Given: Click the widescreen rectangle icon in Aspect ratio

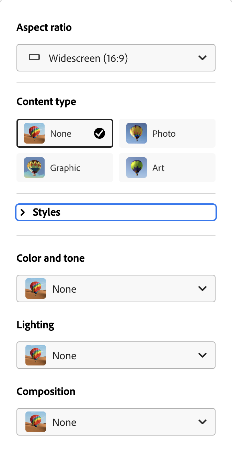Looking at the screenshot, I should tap(34, 57).
